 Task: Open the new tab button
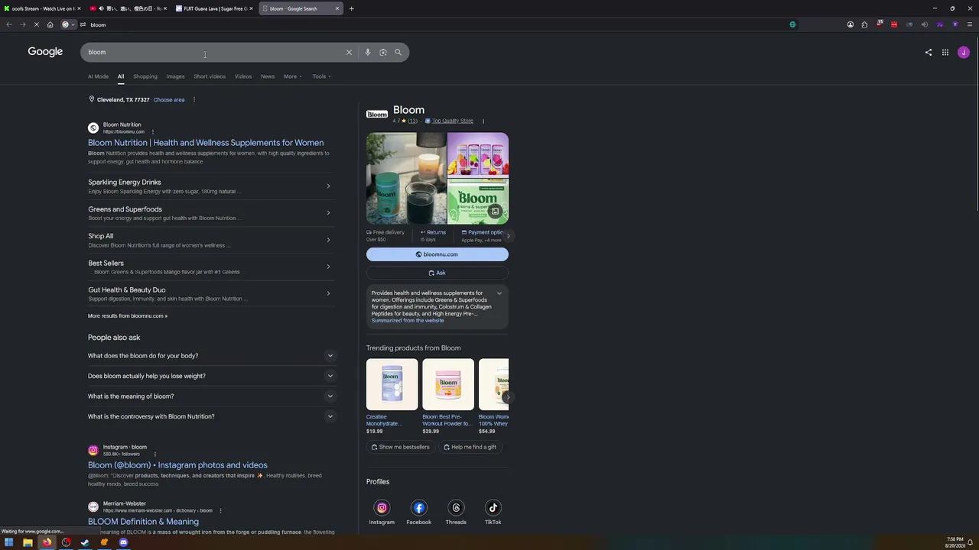(351, 8)
